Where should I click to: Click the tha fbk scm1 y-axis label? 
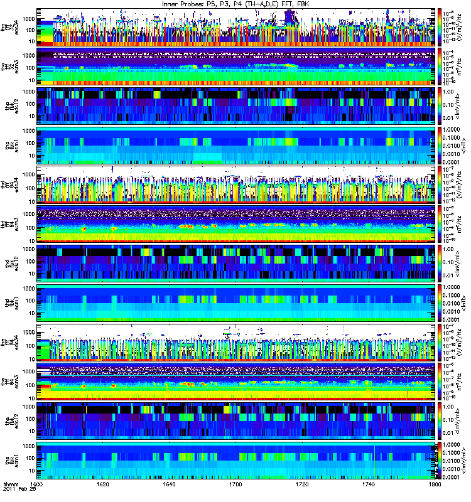[13, 146]
